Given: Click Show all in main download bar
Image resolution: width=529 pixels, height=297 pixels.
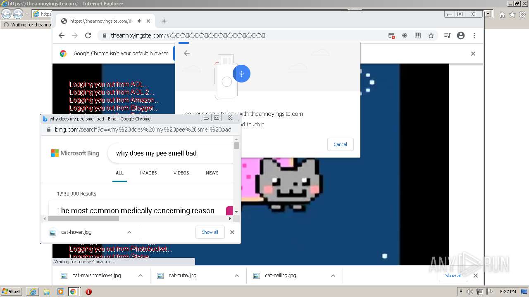Looking at the screenshot, I should coord(453,276).
